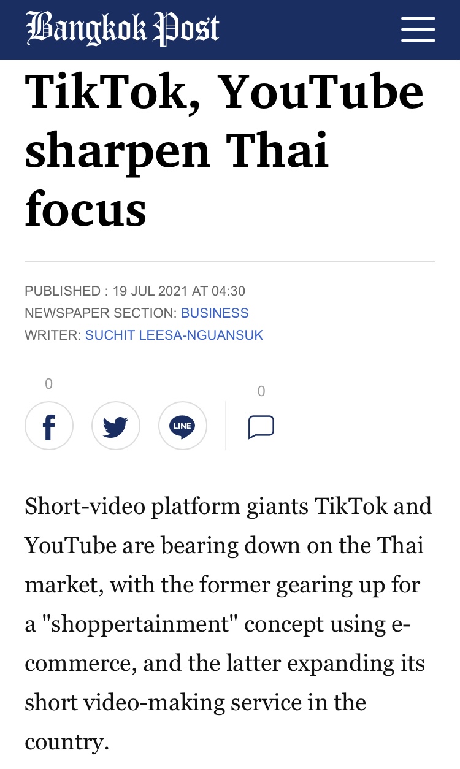
Task: Share the article via Twitter bird icon
Action: pos(116,426)
